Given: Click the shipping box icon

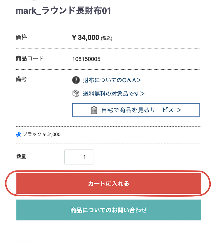Looking at the screenshot, I should click(x=76, y=94).
